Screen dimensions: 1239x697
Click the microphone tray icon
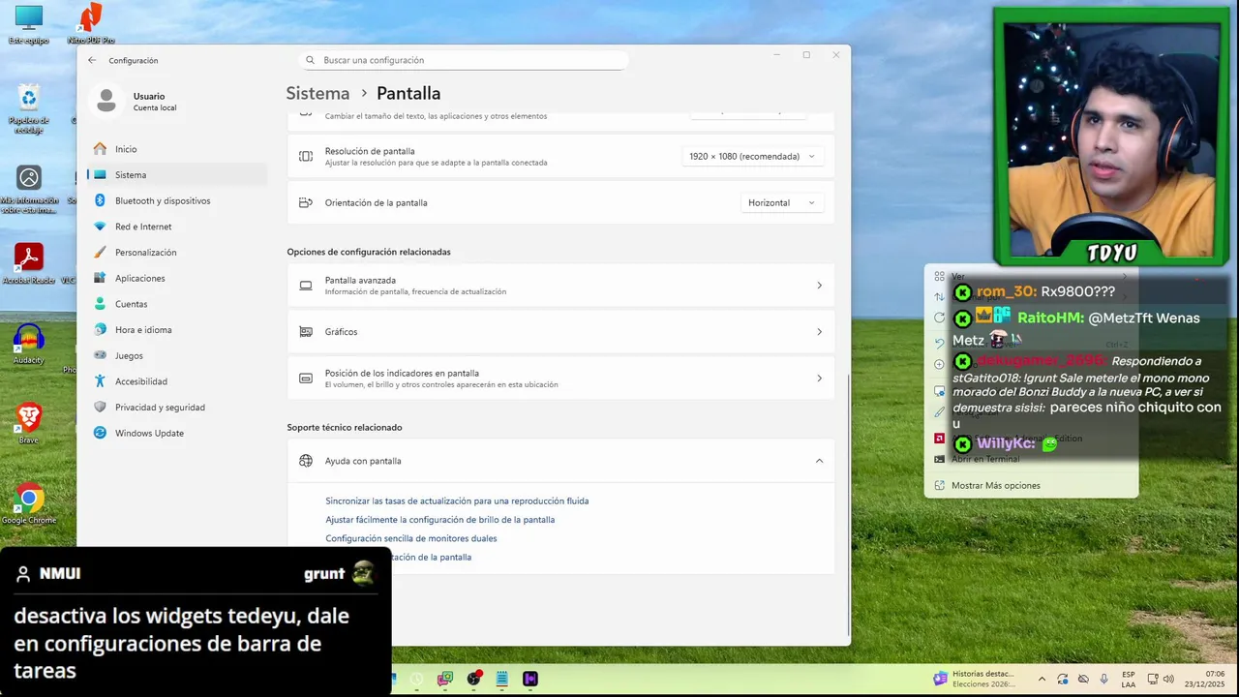click(x=1103, y=679)
